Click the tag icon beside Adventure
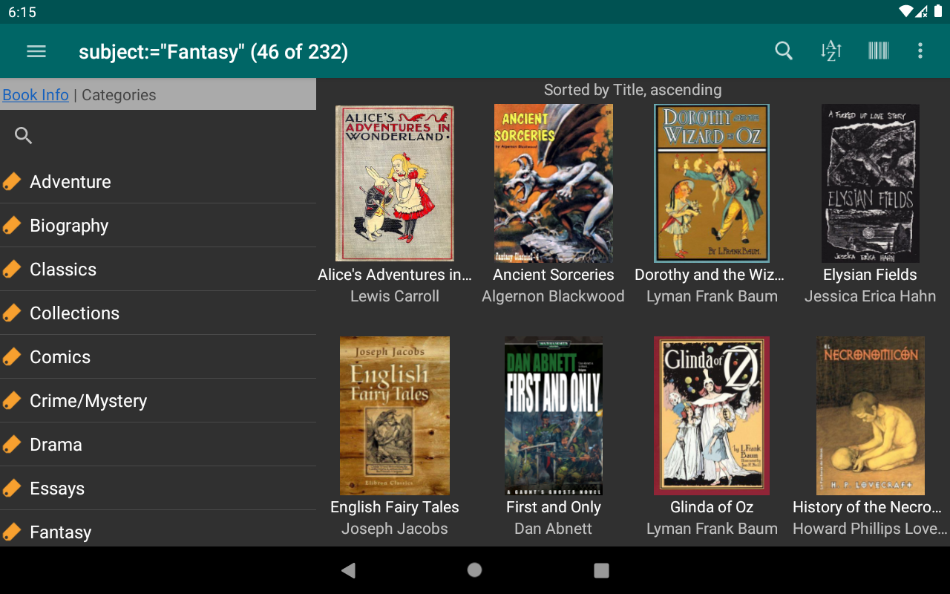Viewport: 950px width, 594px height. pos(12,181)
